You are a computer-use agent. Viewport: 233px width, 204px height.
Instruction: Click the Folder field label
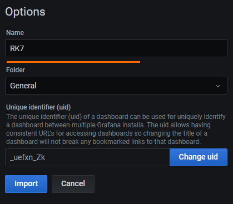tap(16, 70)
